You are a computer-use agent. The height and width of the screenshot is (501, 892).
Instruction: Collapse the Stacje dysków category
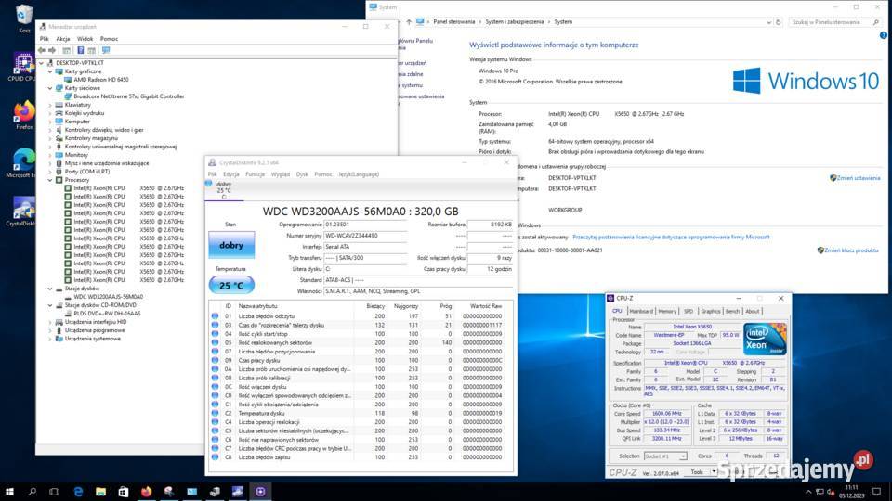pyautogui.click(x=50, y=289)
